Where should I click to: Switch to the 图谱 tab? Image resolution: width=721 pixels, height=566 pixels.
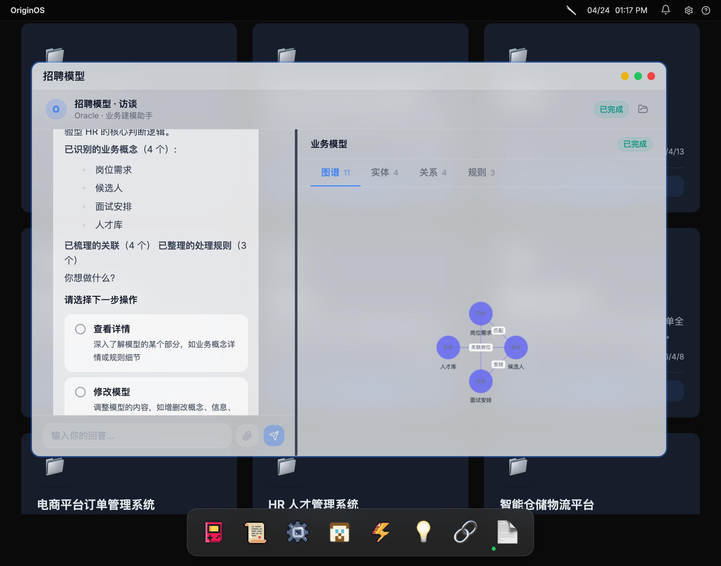(x=335, y=173)
